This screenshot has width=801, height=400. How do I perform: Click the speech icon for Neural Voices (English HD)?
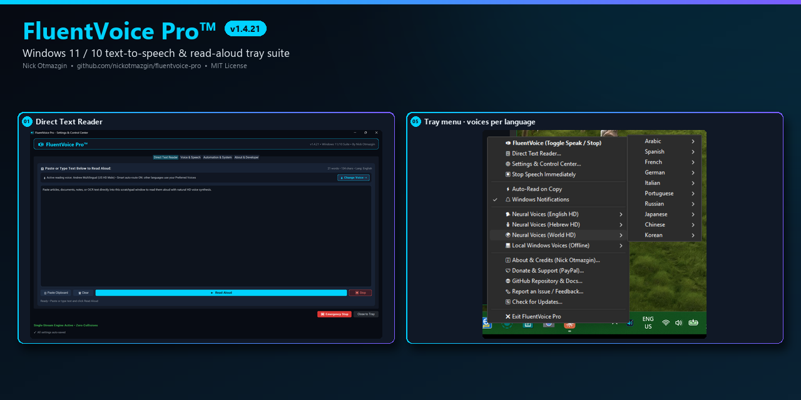(508, 214)
